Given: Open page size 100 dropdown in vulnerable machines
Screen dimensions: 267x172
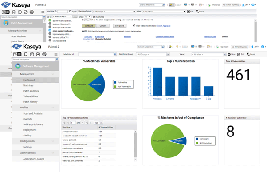Looking at the screenshot, I should [101, 123].
